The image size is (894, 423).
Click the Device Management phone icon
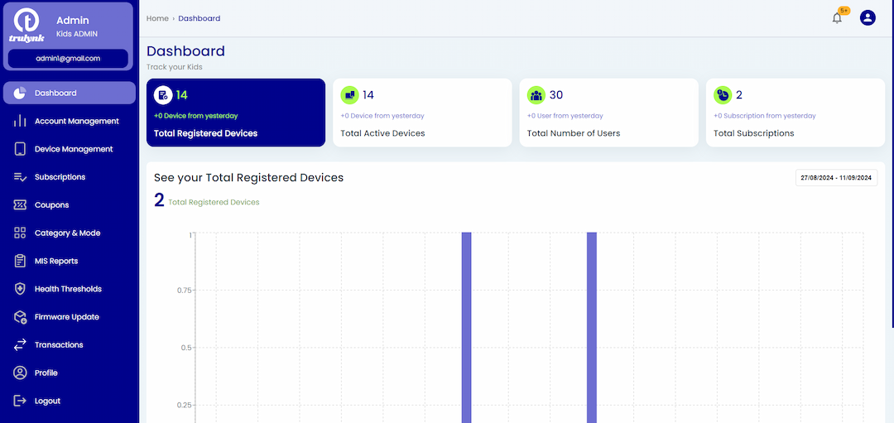pos(20,149)
